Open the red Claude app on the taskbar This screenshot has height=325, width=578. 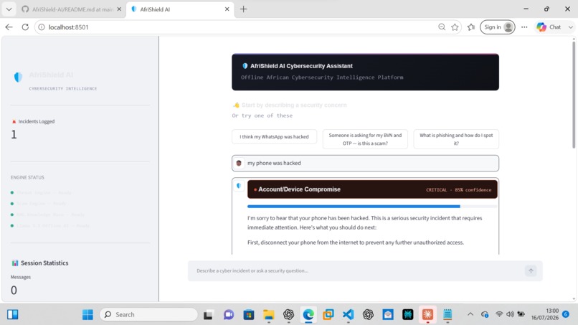coord(427,315)
